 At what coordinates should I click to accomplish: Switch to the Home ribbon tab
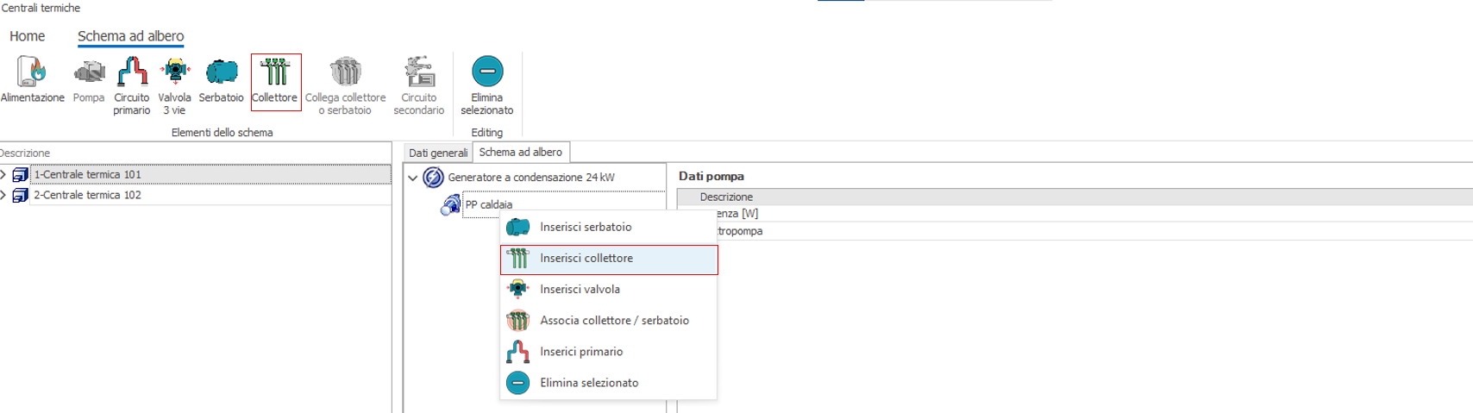coord(27,36)
